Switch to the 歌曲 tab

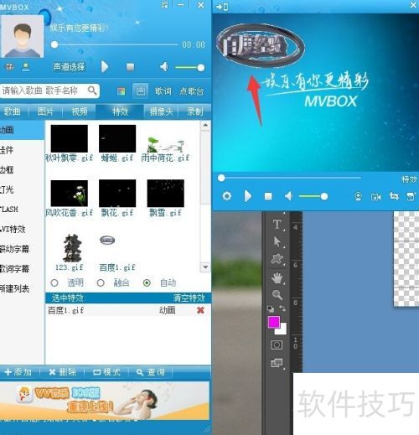[x=13, y=111]
